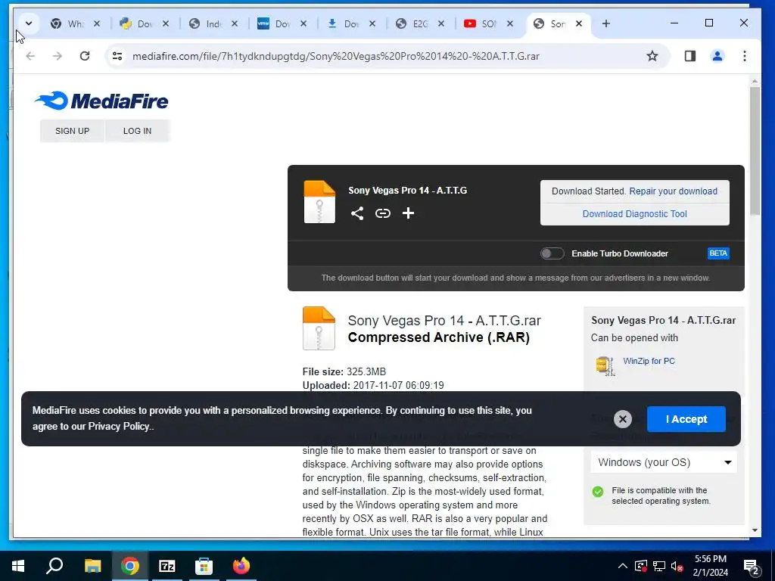775x581 pixels.
Task: Open File Explorer from taskbar
Action: pyautogui.click(x=92, y=566)
